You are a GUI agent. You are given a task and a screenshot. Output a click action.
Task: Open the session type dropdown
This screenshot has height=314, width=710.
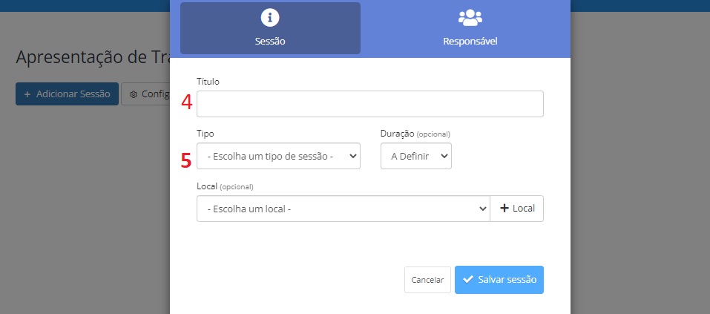(x=278, y=156)
